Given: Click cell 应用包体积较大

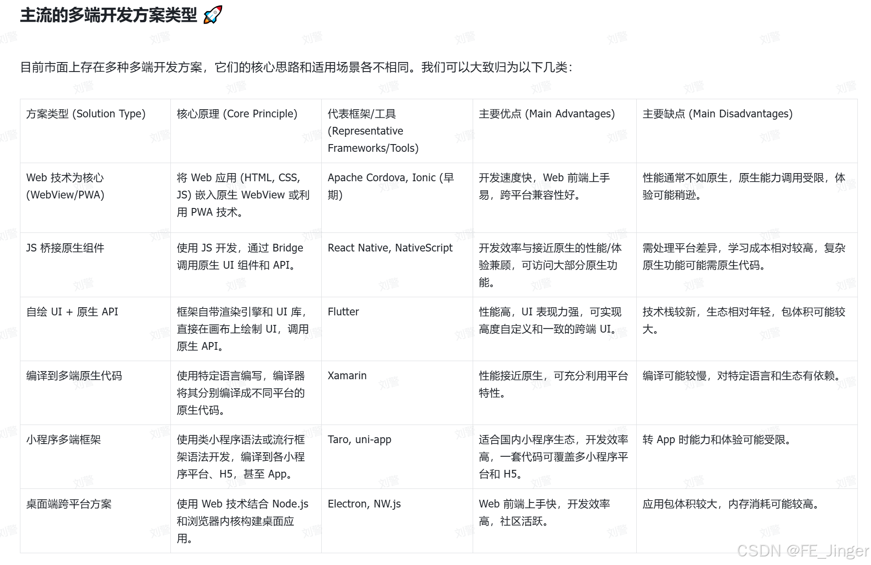Looking at the screenshot, I should click(x=747, y=521).
